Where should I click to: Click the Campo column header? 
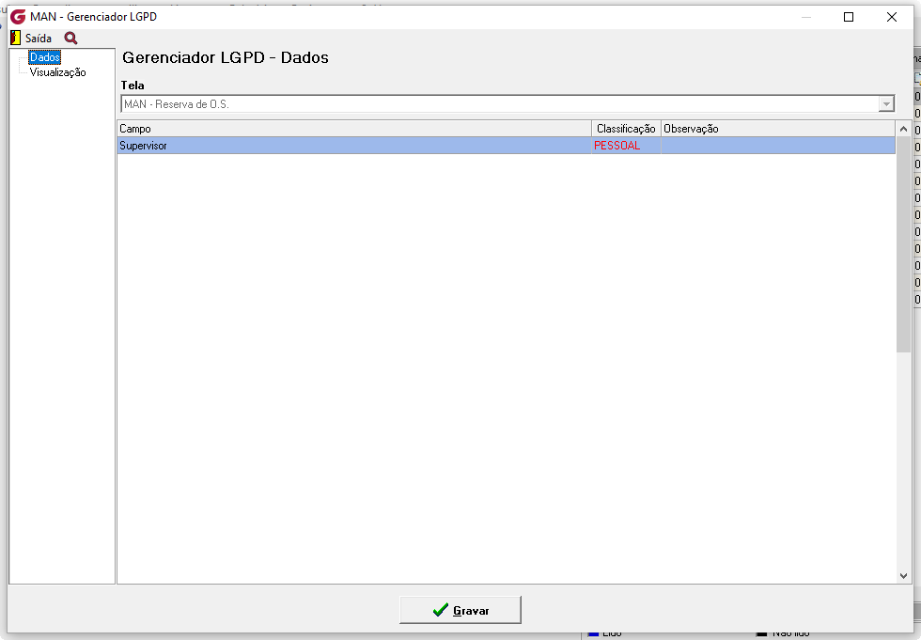point(354,129)
